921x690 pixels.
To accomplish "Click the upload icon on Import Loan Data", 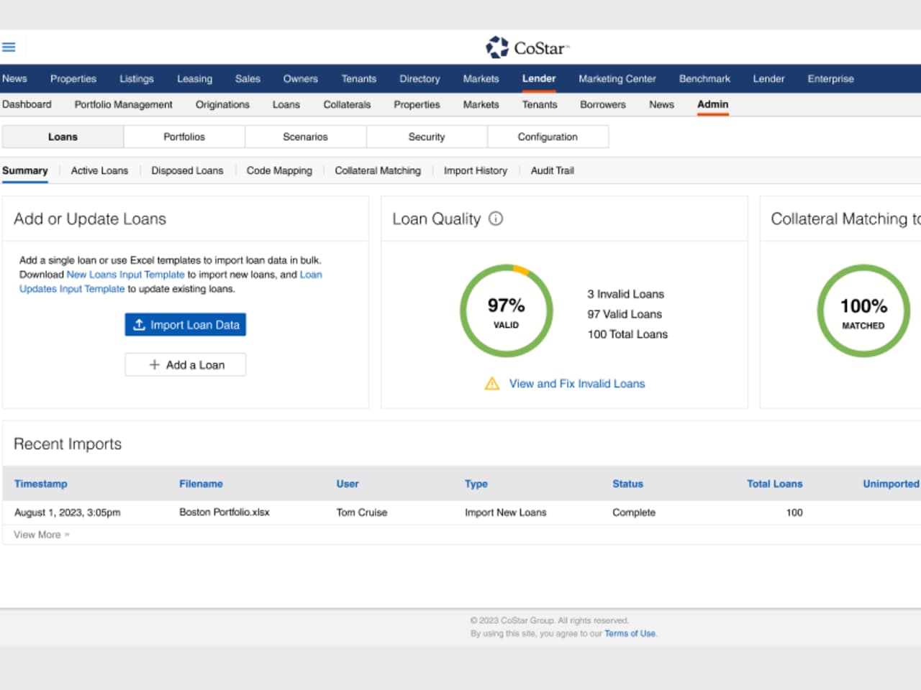I will (x=140, y=324).
